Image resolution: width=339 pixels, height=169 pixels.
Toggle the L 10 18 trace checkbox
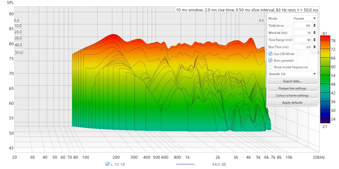pos(108,164)
